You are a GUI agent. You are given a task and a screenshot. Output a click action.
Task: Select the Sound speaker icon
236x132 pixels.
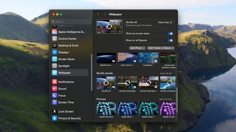click(x=54, y=89)
